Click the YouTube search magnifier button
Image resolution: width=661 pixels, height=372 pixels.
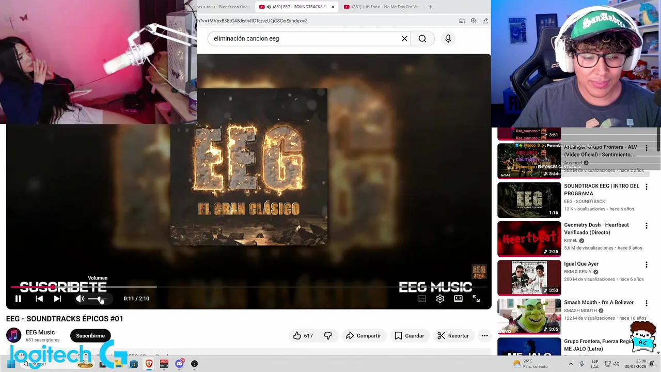pyautogui.click(x=422, y=38)
